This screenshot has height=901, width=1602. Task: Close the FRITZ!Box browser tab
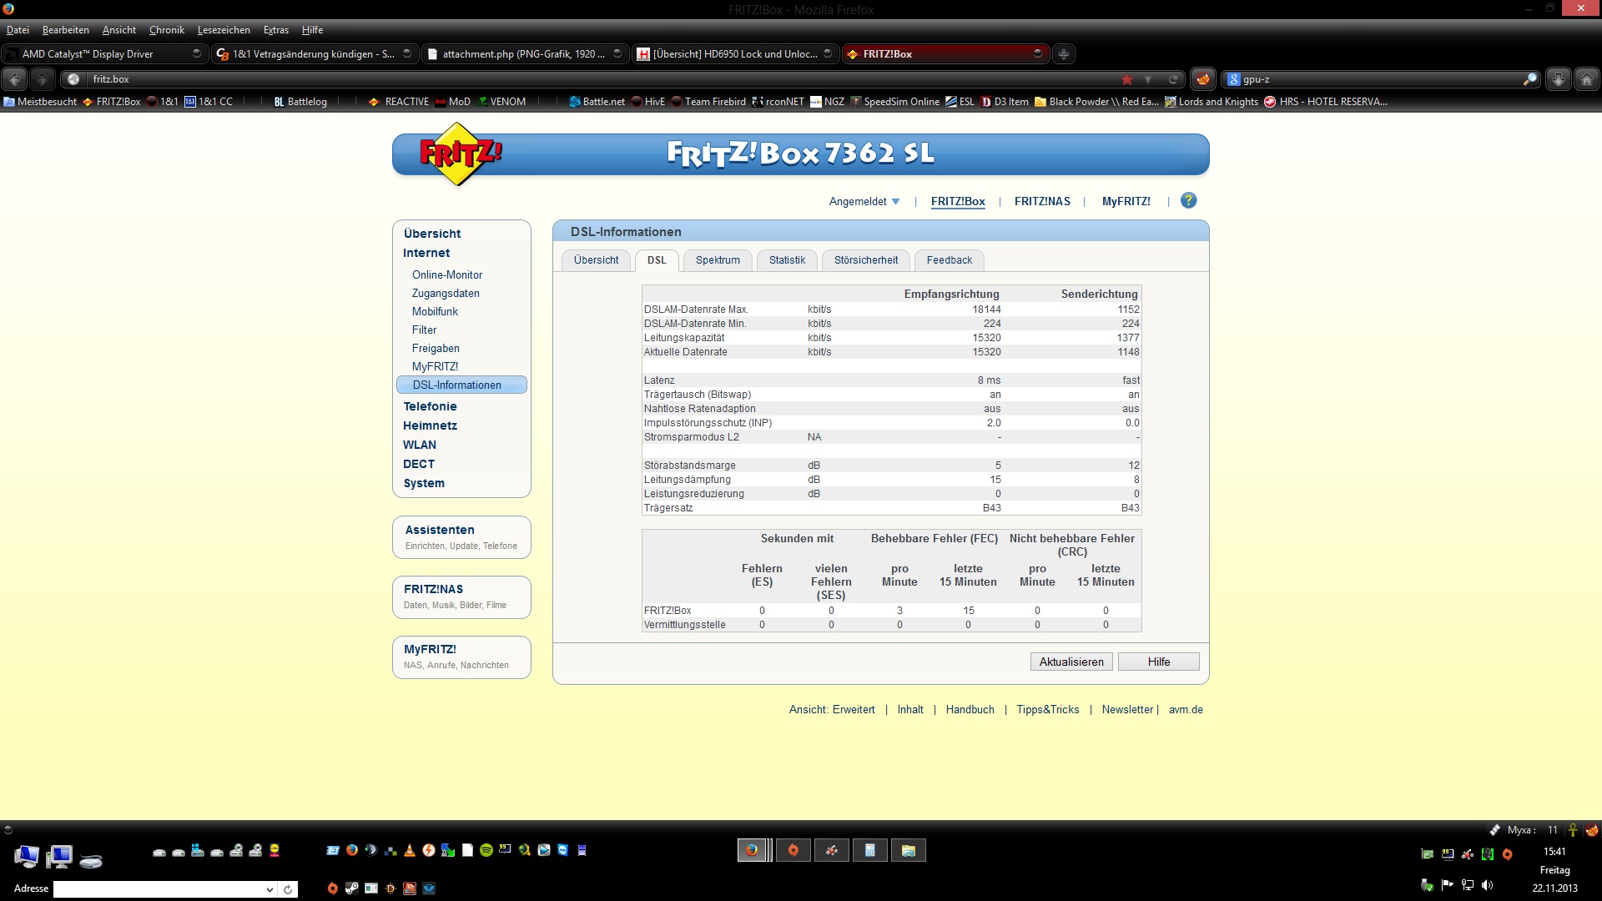click(x=1037, y=53)
